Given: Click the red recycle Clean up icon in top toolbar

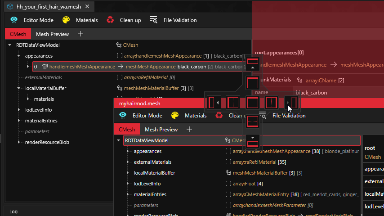Looking at the screenshot, I should pyautogui.click(x=110, y=20).
